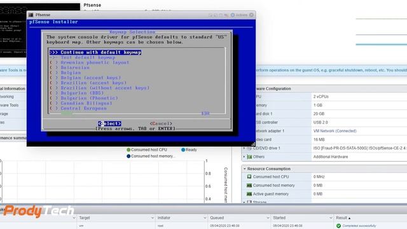Select Continue with default keymap
407x229 pixels.
pyautogui.click(x=95, y=52)
